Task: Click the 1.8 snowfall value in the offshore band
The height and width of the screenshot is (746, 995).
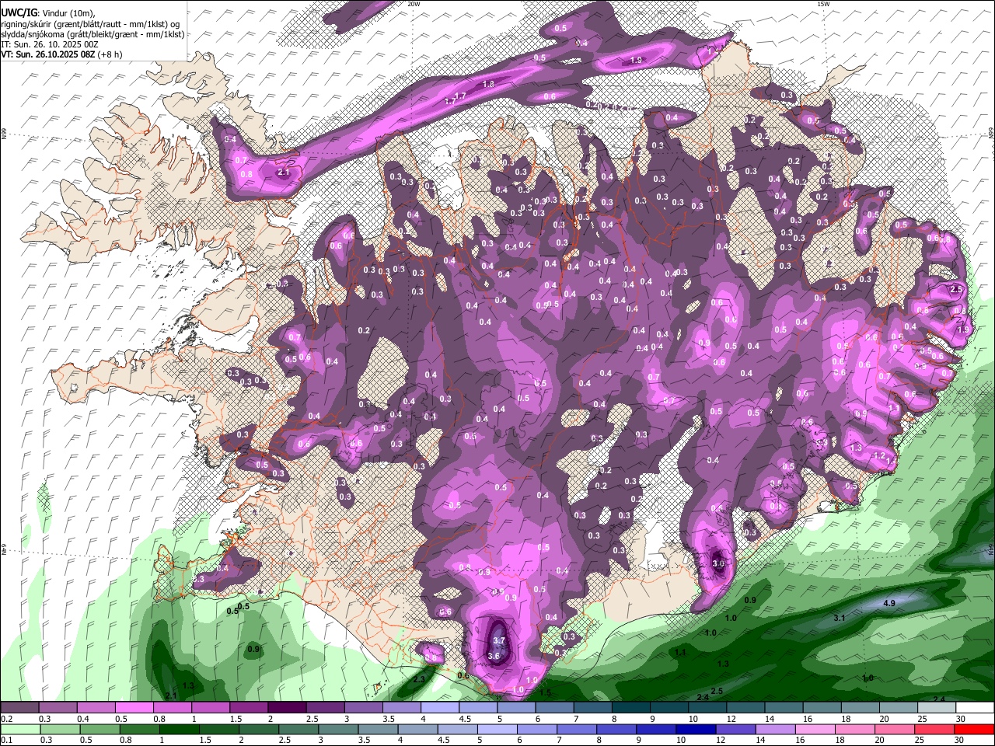Action: (x=488, y=84)
